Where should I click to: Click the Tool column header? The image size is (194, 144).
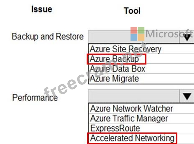(x=132, y=11)
